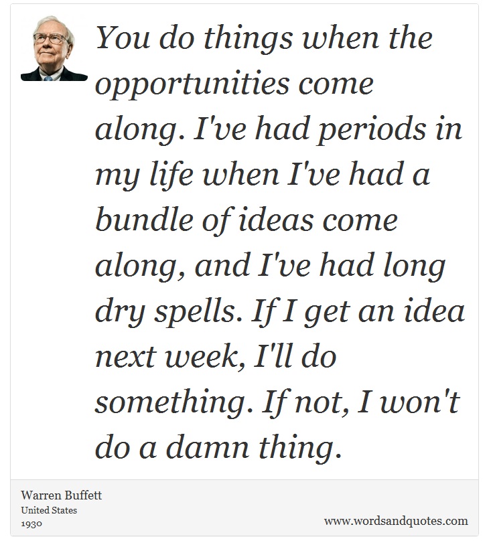Click the word "opportunities" in the quote
This screenshot has width=489, height=553.
coord(193,85)
